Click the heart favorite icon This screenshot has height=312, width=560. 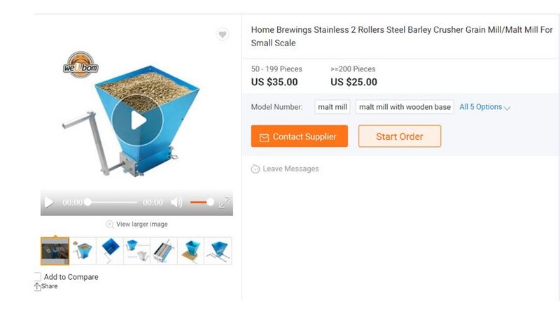[222, 35]
